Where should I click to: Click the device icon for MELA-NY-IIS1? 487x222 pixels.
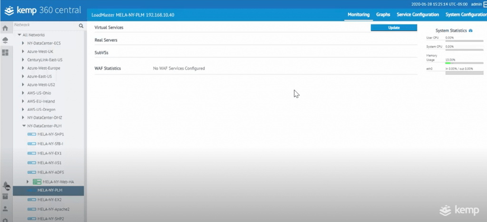(32, 163)
